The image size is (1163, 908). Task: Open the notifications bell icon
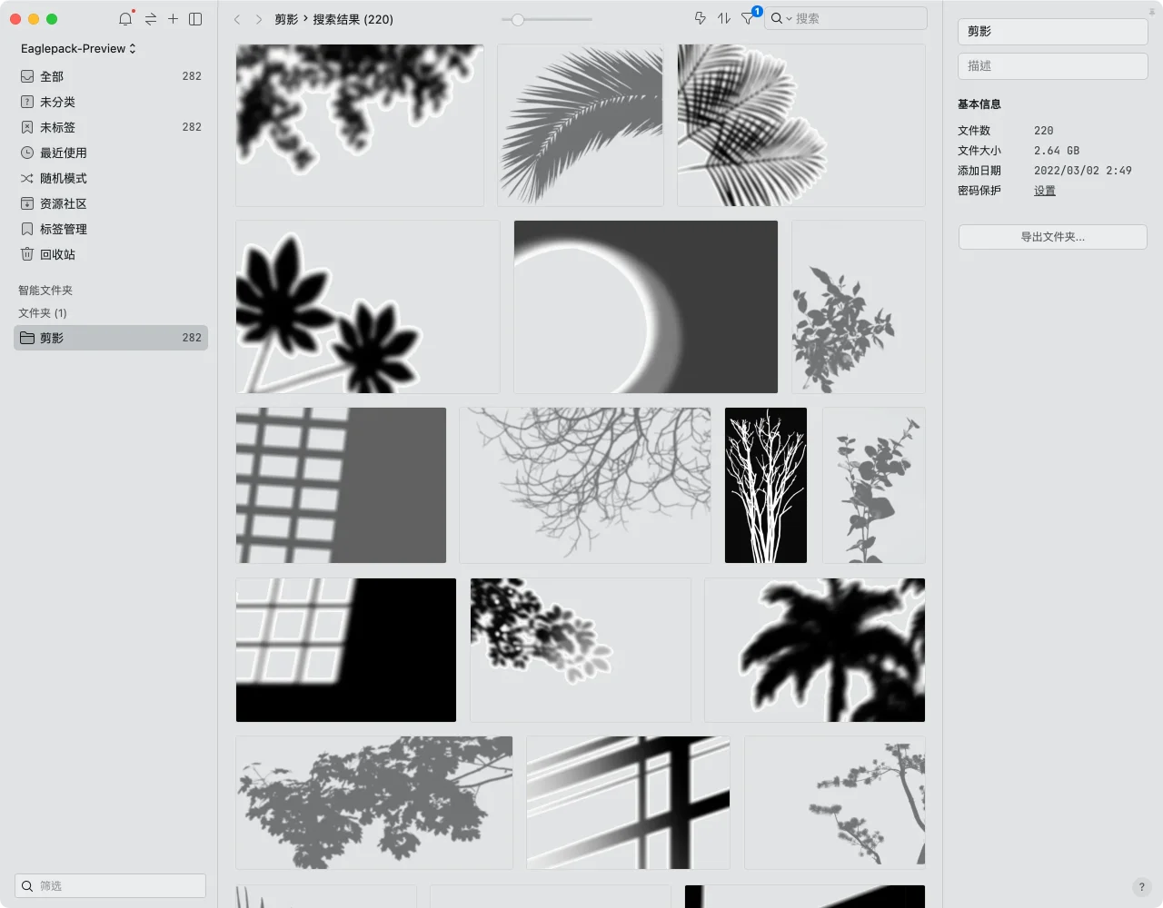125,18
